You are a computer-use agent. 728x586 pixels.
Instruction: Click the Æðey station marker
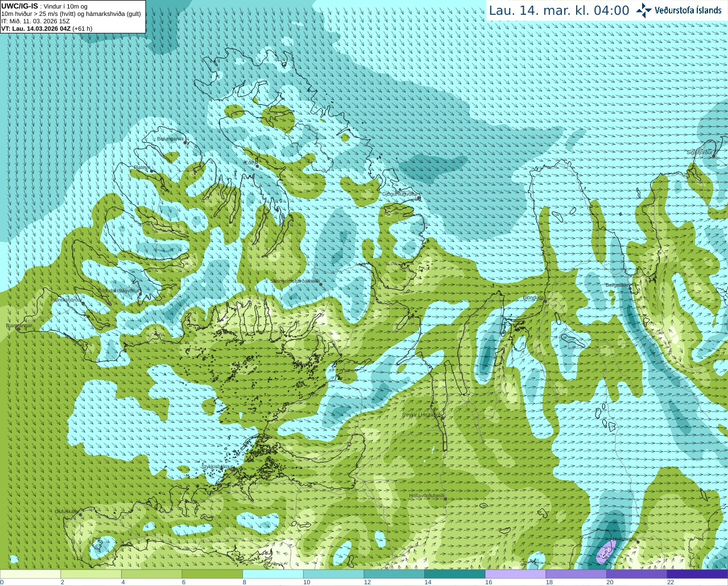pos(257,166)
